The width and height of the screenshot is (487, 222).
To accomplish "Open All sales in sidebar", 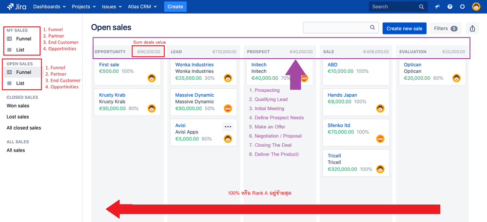I will point(16,150).
